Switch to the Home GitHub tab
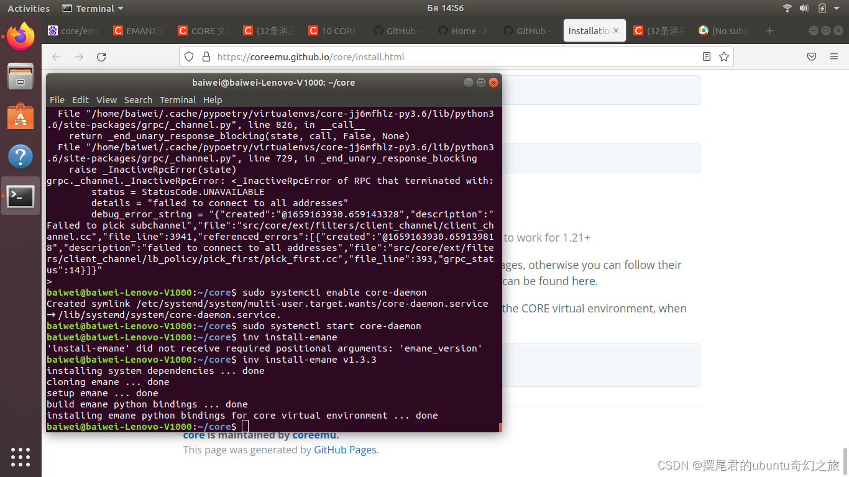Image resolution: width=849 pixels, height=477 pixels. tap(462, 30)
